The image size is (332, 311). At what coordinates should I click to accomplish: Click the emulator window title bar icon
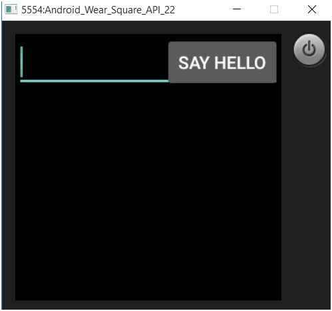(x=11, y=9)
